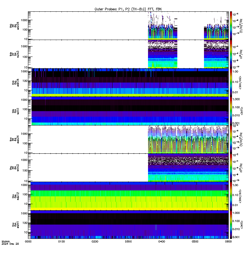Click the (V/m)²/Hz unit label beside thc eac34

(241, 139)
